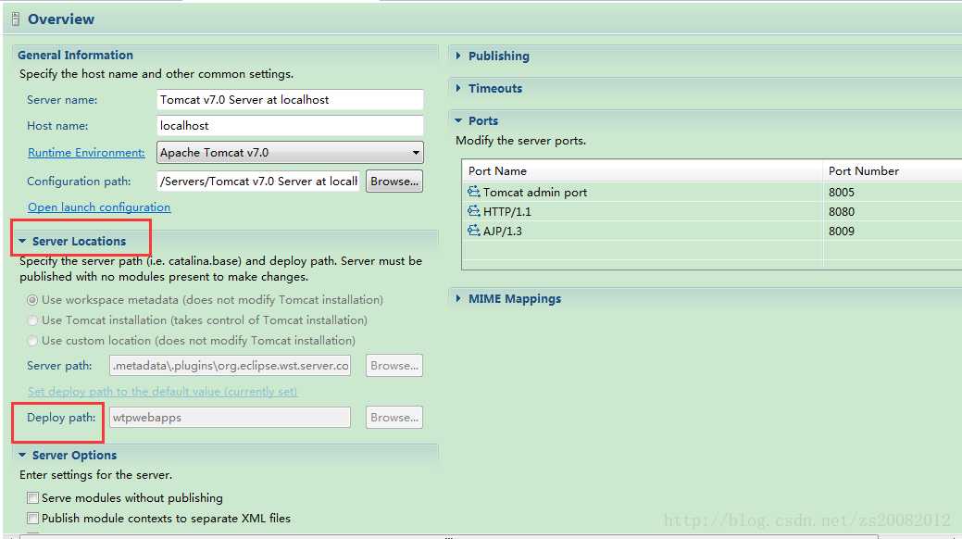962x539 pixels.
Task: Select the 8080 port number cell
Action: [841, 212]
